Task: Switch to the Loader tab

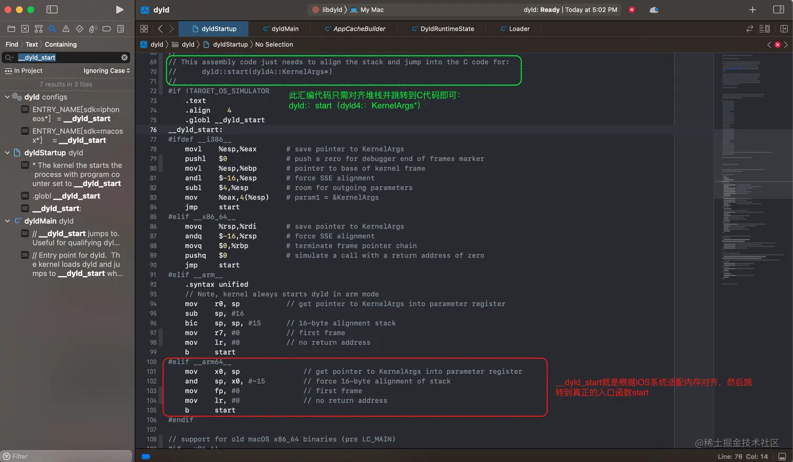Action: pyautogui.click(x=515, y=29)
